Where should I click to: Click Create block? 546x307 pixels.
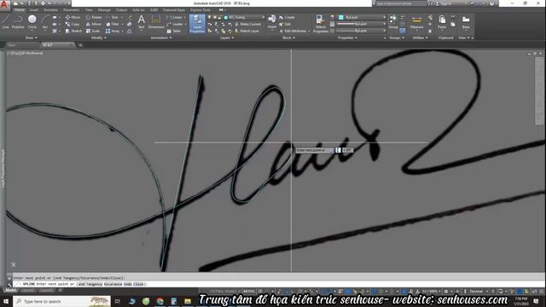coord(287,17)
